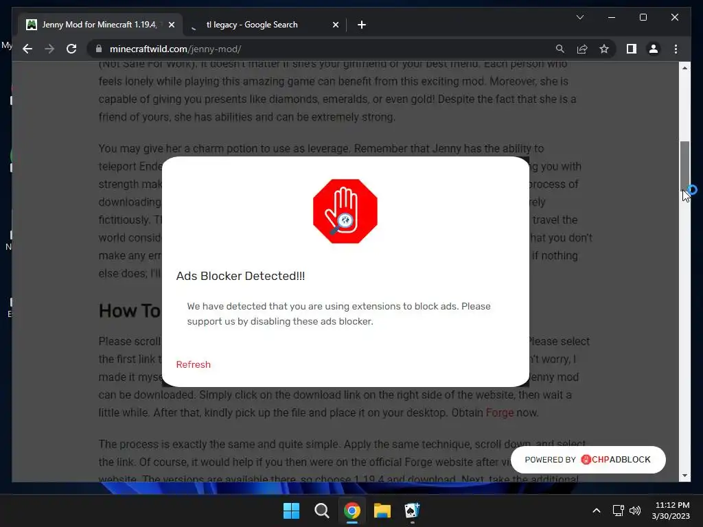This screenshot has width=703, height=527.
Task: Click the page scrollbar down arrow
Action: (x=684, y=476)
